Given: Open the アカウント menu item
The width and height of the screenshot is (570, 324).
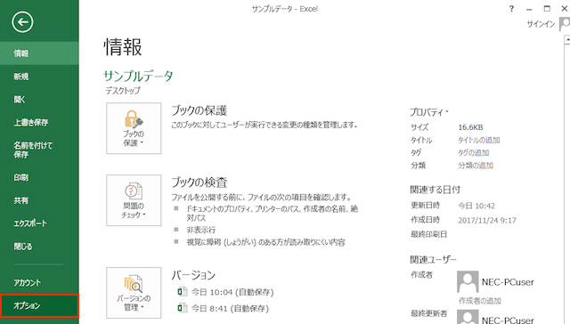Looking at the screenshot, I should pyautogui.click(x=39, y=282).
